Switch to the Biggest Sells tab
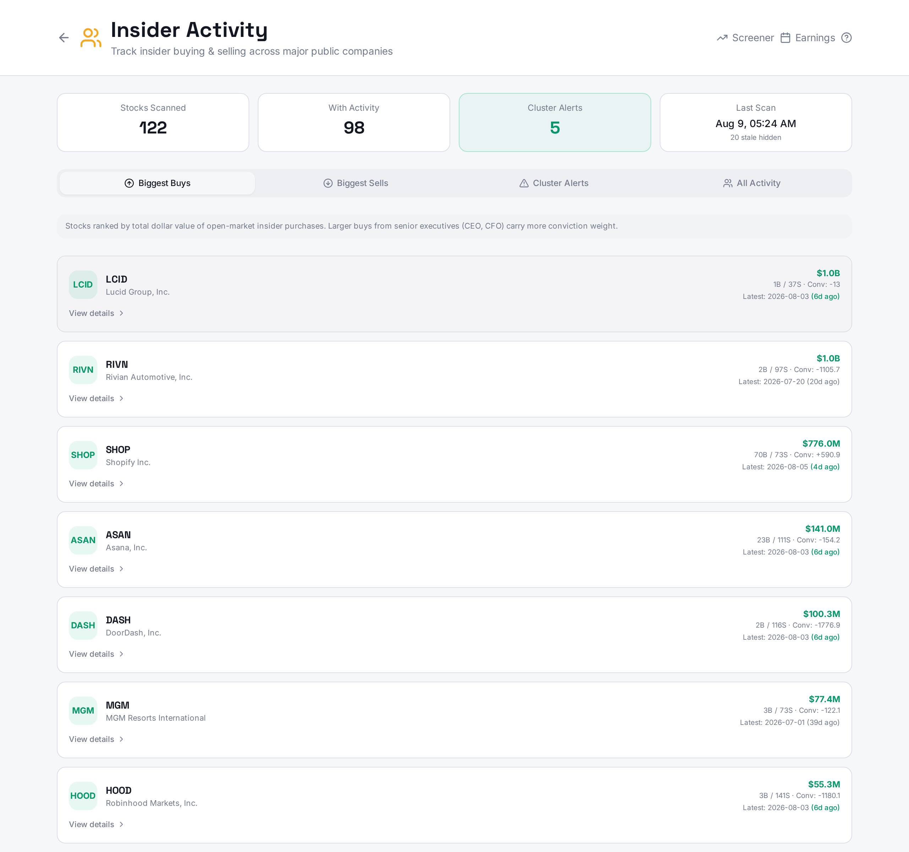 [x=355, y=183]
